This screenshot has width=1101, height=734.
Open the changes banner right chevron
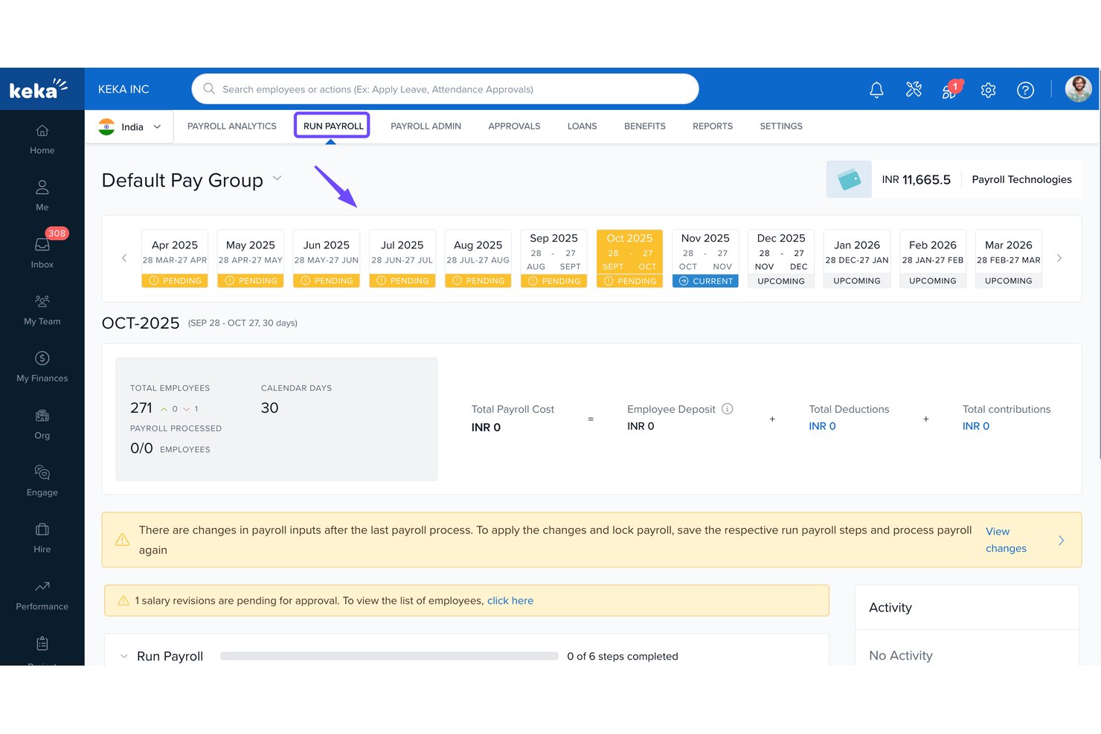click(1061, 541)
